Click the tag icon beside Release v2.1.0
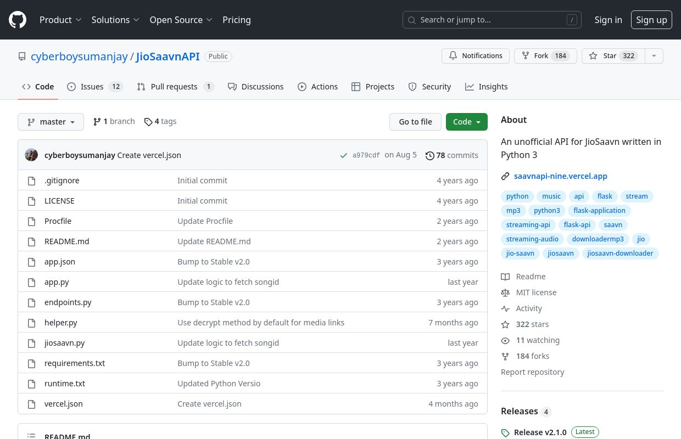This screenshot has width=681, height=439. [x=505, y=432]
